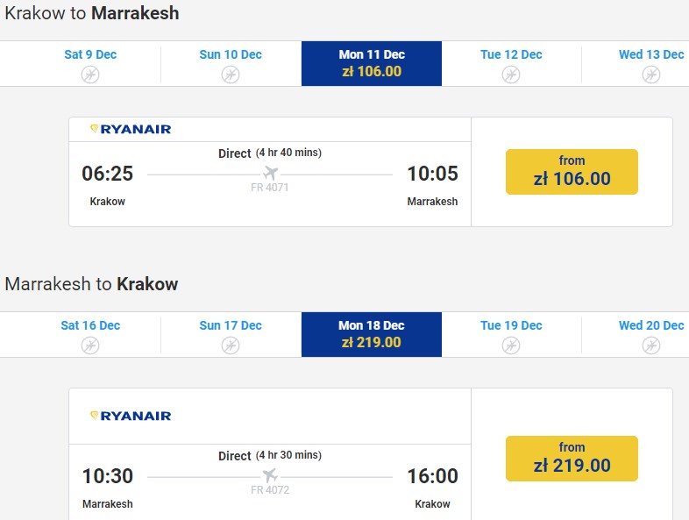The width and height of the screenshot is (689, 520).
Task: Click no-flight icon under Sat 9 Dec
Action: 90,75
